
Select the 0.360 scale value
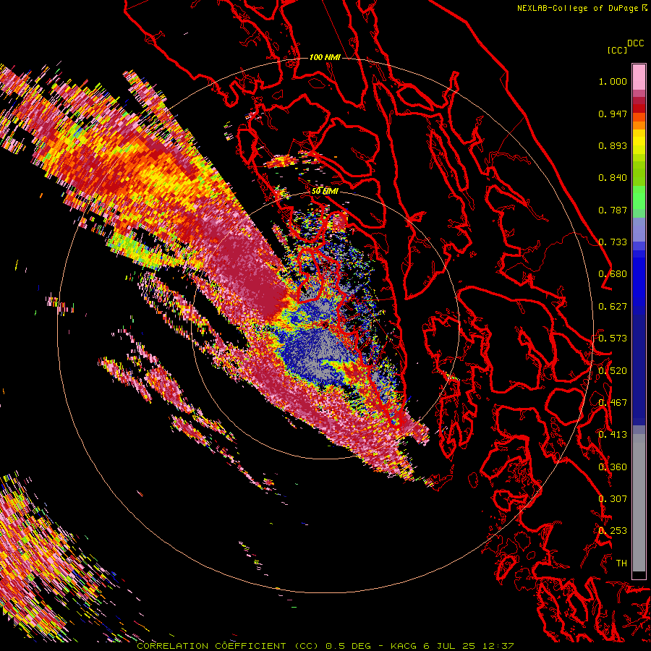point(613,467)
